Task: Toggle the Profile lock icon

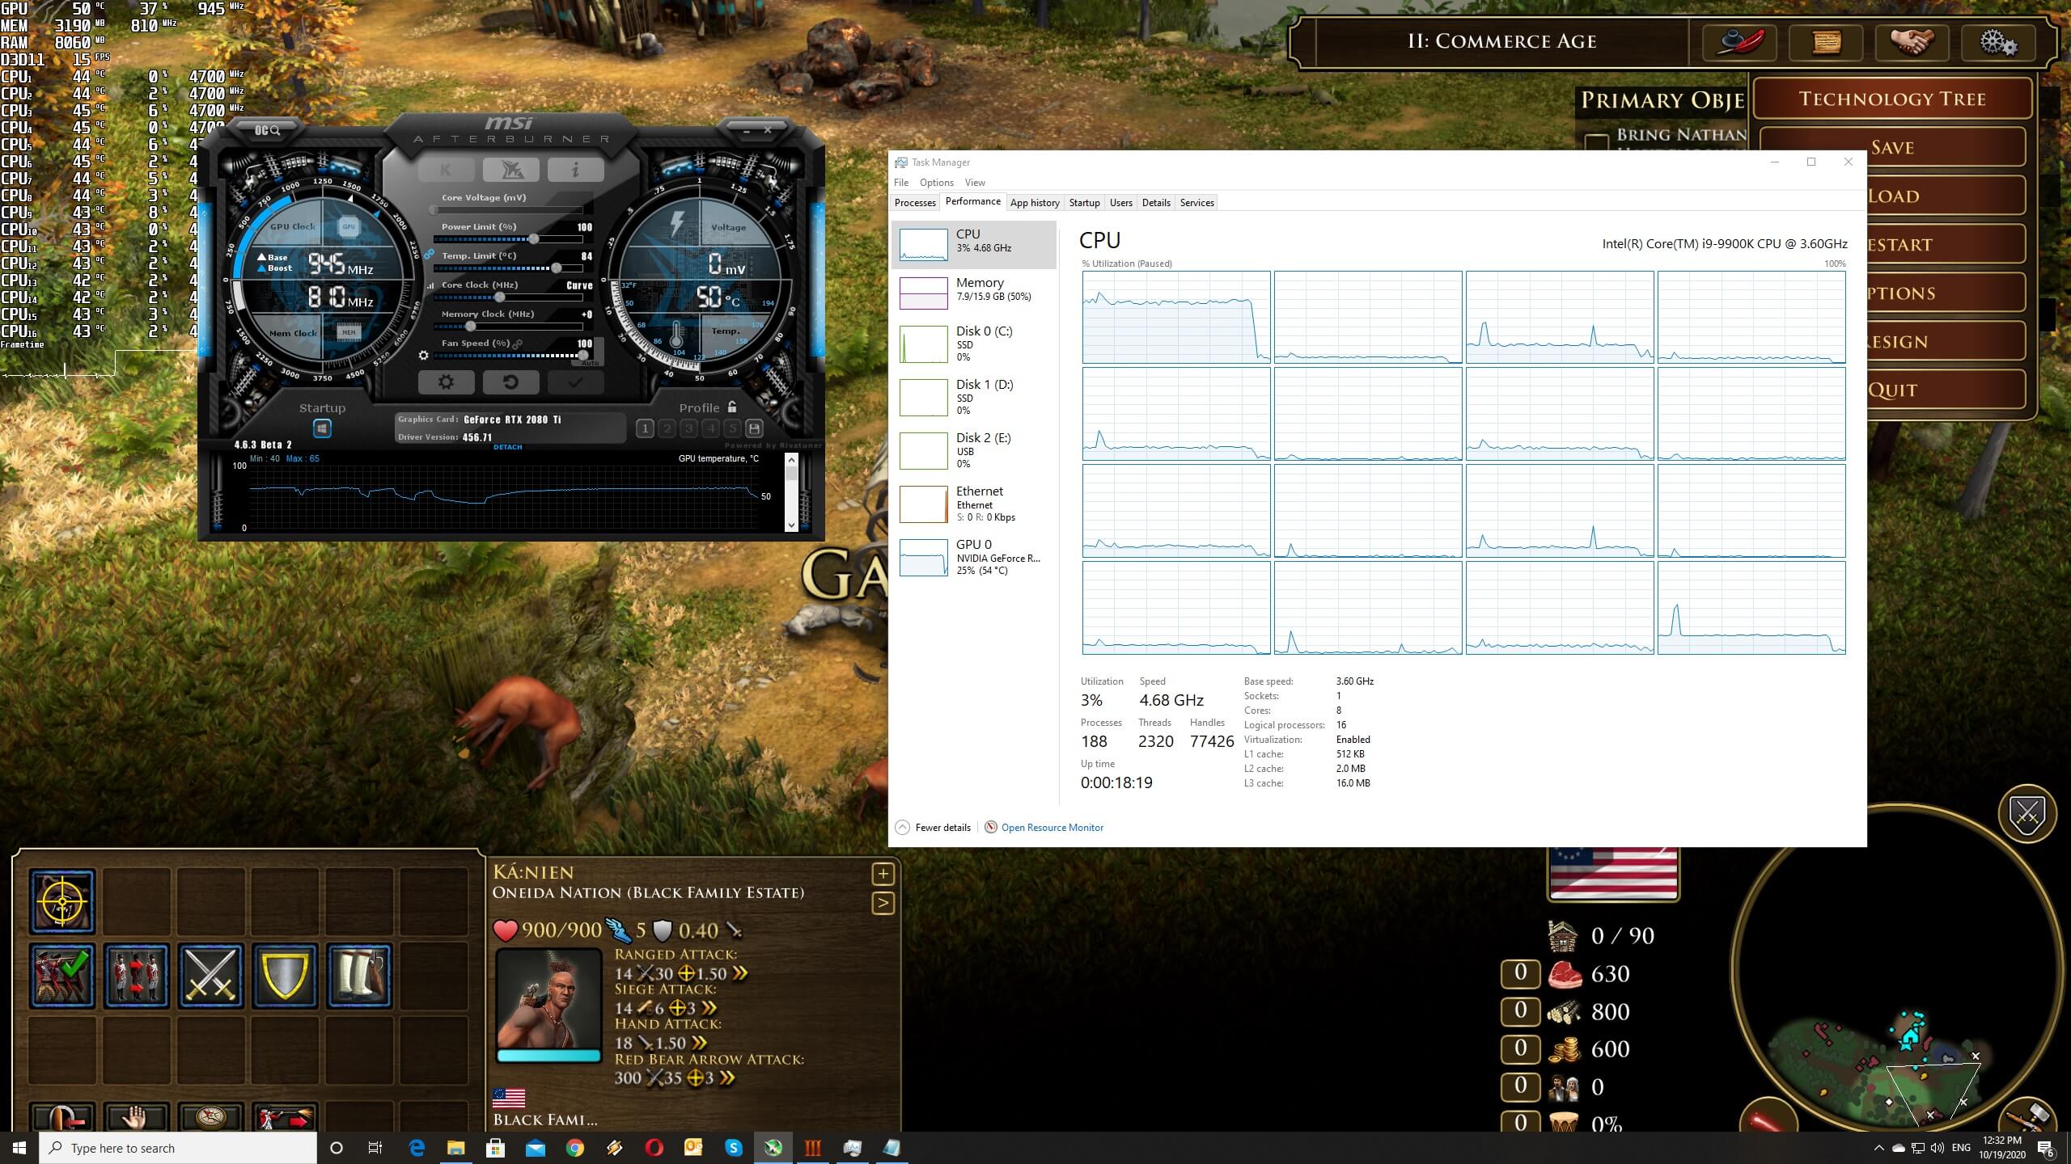Action: (732, 407)
